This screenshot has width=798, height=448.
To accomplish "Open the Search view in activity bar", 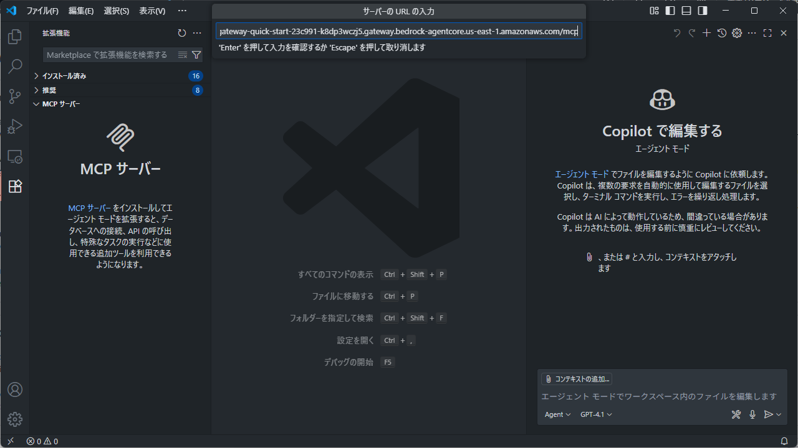I will tap(15, 67).
